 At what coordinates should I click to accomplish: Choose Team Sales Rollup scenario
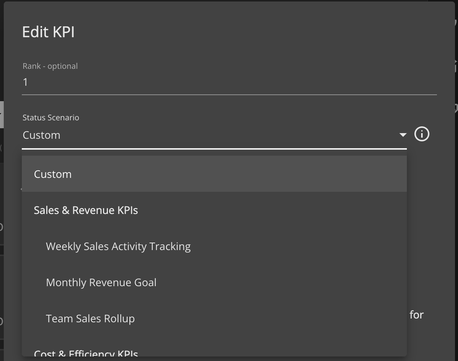coord(214,319)
